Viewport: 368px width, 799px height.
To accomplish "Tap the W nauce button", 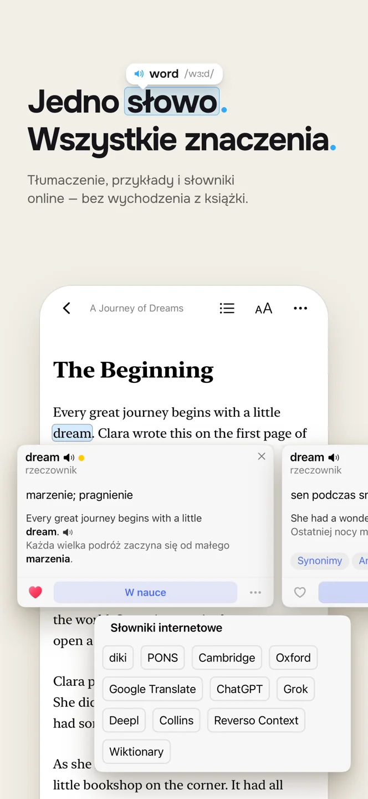I will coord(145,593).
